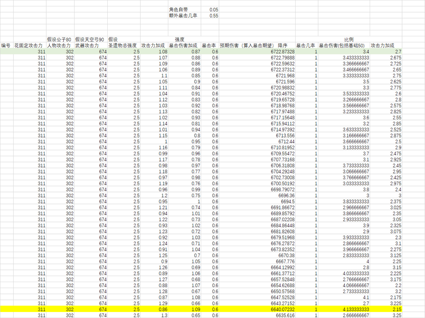Click the 预期伤害（算入暴击期望）降序 header
This screenshot has width=425, height=318.
[x=257, y=46]
